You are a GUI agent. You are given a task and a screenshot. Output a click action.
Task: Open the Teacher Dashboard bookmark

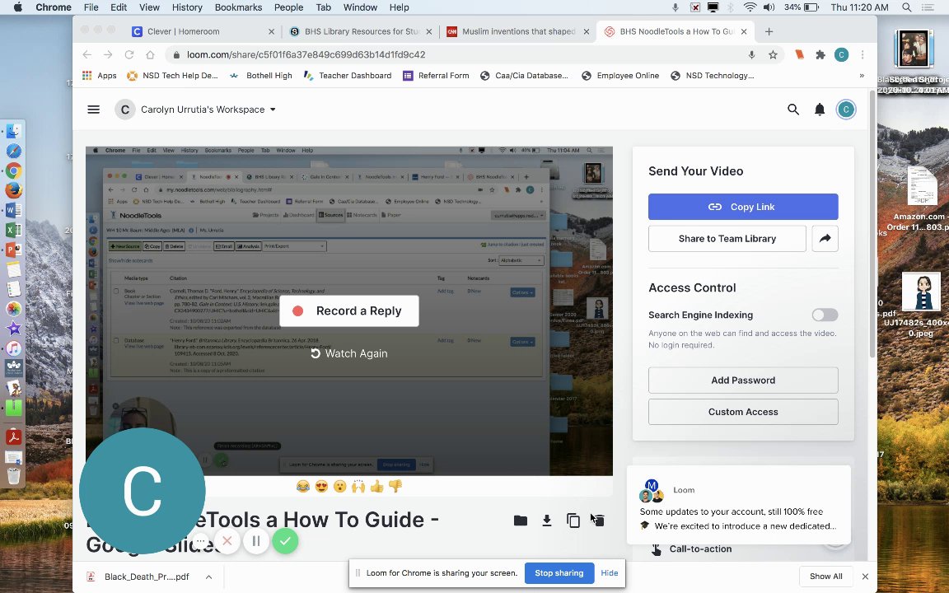[348, 76]
